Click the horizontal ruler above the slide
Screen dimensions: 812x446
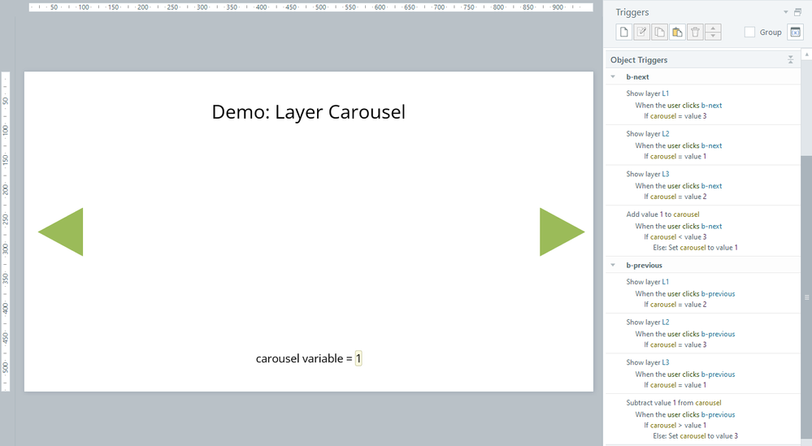310,7
